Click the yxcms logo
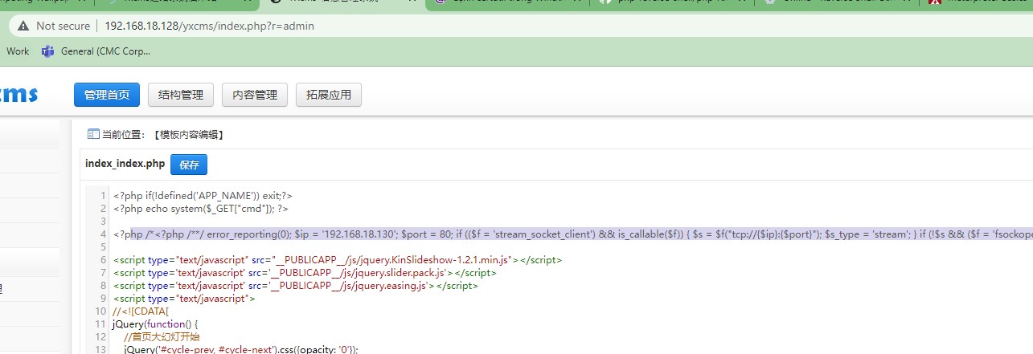The image size is (1033, 354). coord(18,94)
